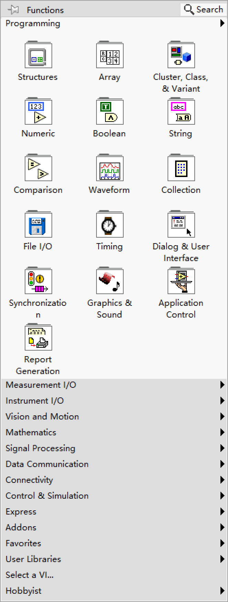Collapse the Programming category arrow
This screenshot has height=602, width=228.
pyautogui.click(x=223, y=23)
